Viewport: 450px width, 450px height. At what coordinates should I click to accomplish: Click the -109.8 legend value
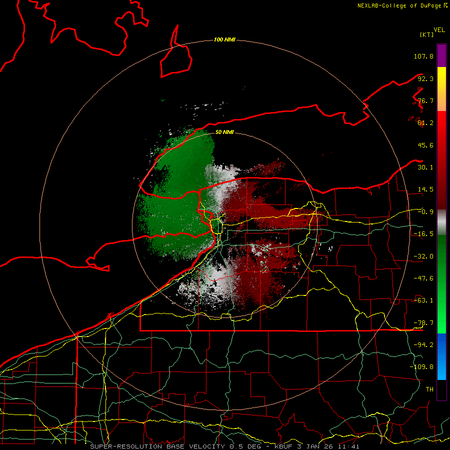421,367
